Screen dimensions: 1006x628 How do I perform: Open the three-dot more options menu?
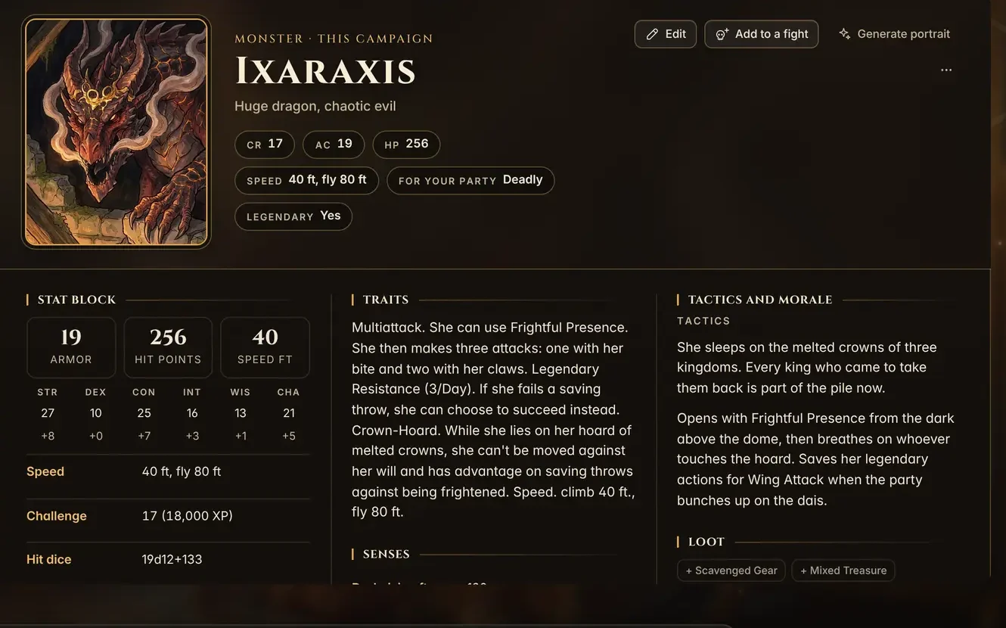click(x=946, y=70)
